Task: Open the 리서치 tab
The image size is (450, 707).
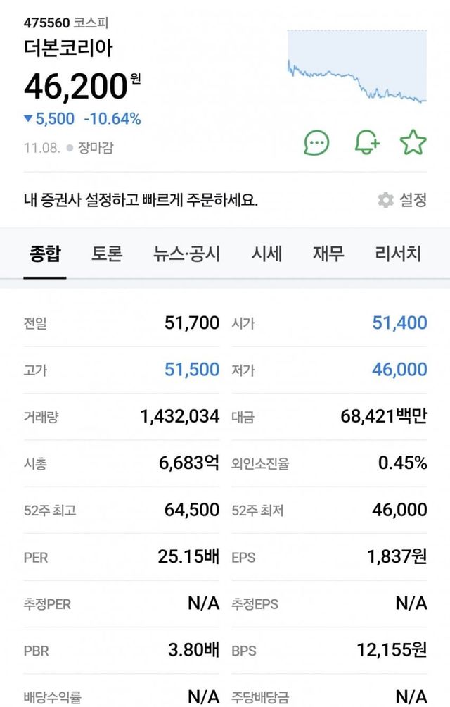Action: pyautogui.click(x=398, y=254)
